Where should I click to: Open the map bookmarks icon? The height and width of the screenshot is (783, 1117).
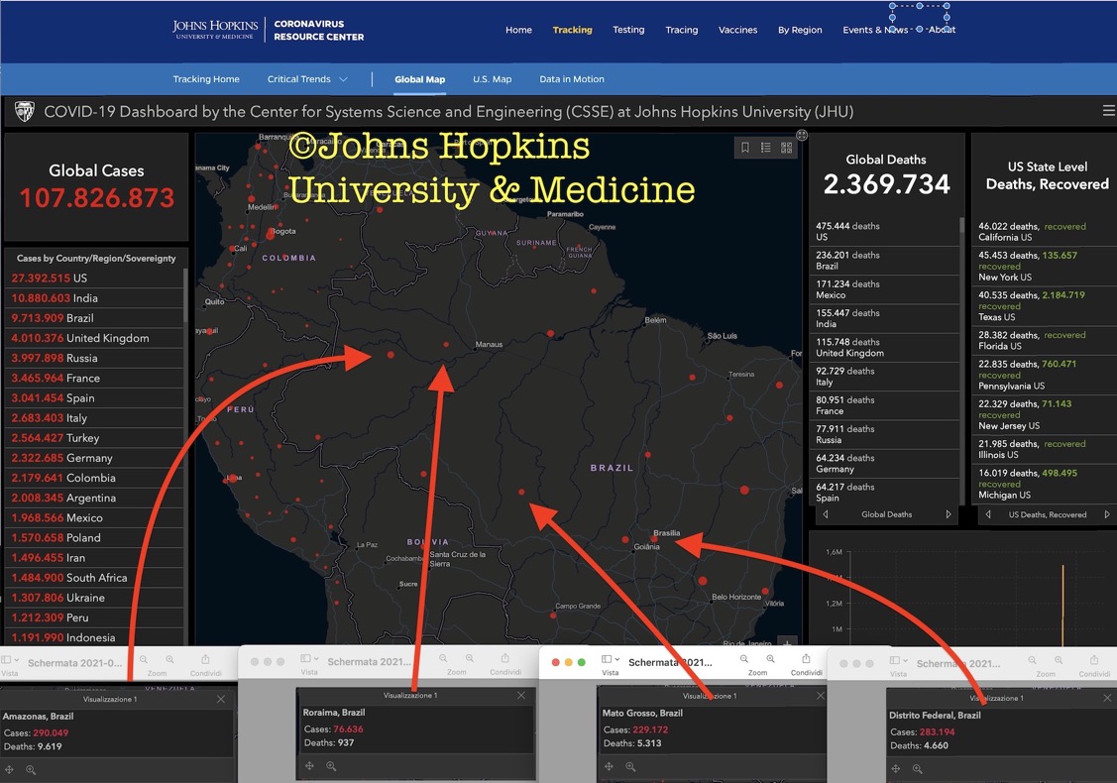coord(745,148)
